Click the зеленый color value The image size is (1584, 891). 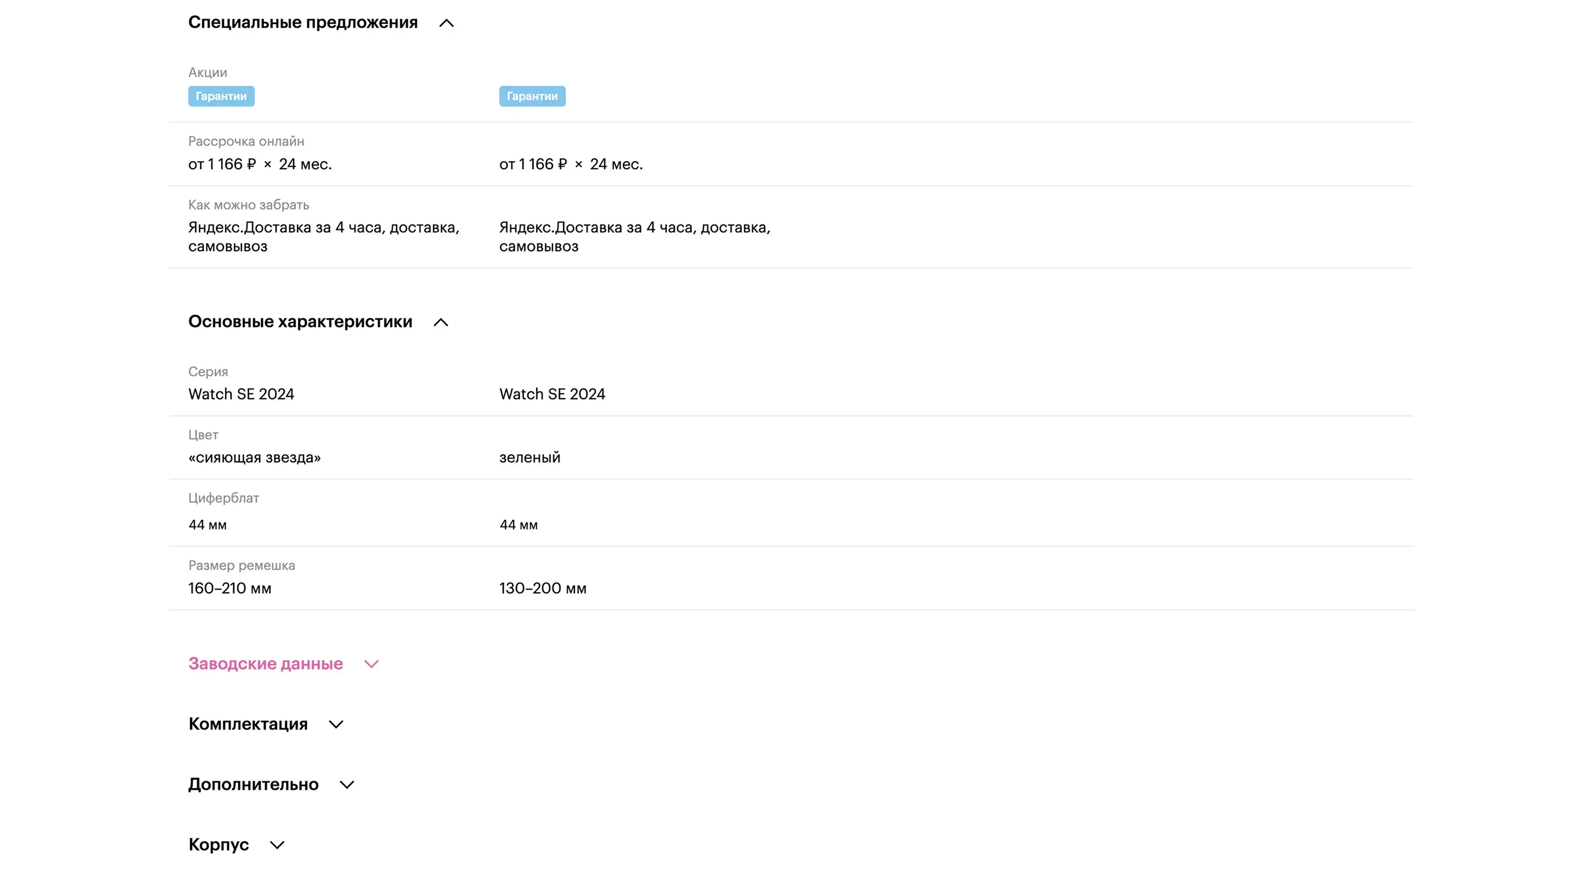click(x=530, y=458)
